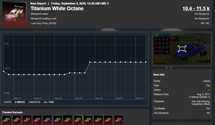Click the underlined 10.4 - 11.5 k price

coord(196,8)
